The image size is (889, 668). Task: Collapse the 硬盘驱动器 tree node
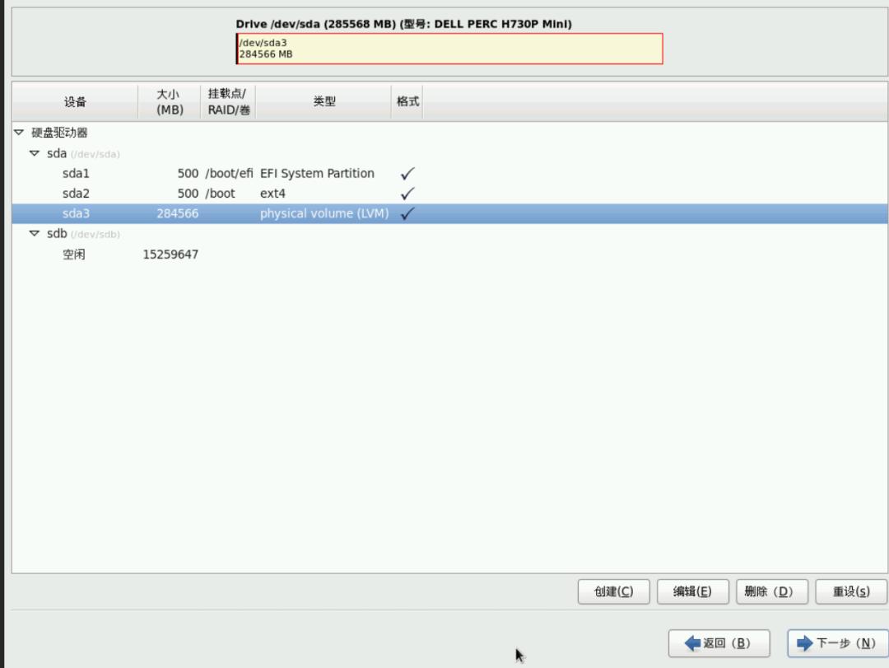click(19, 133)
